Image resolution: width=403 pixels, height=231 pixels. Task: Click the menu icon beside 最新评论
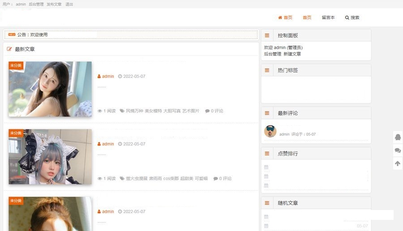click(x=267, y=113)
